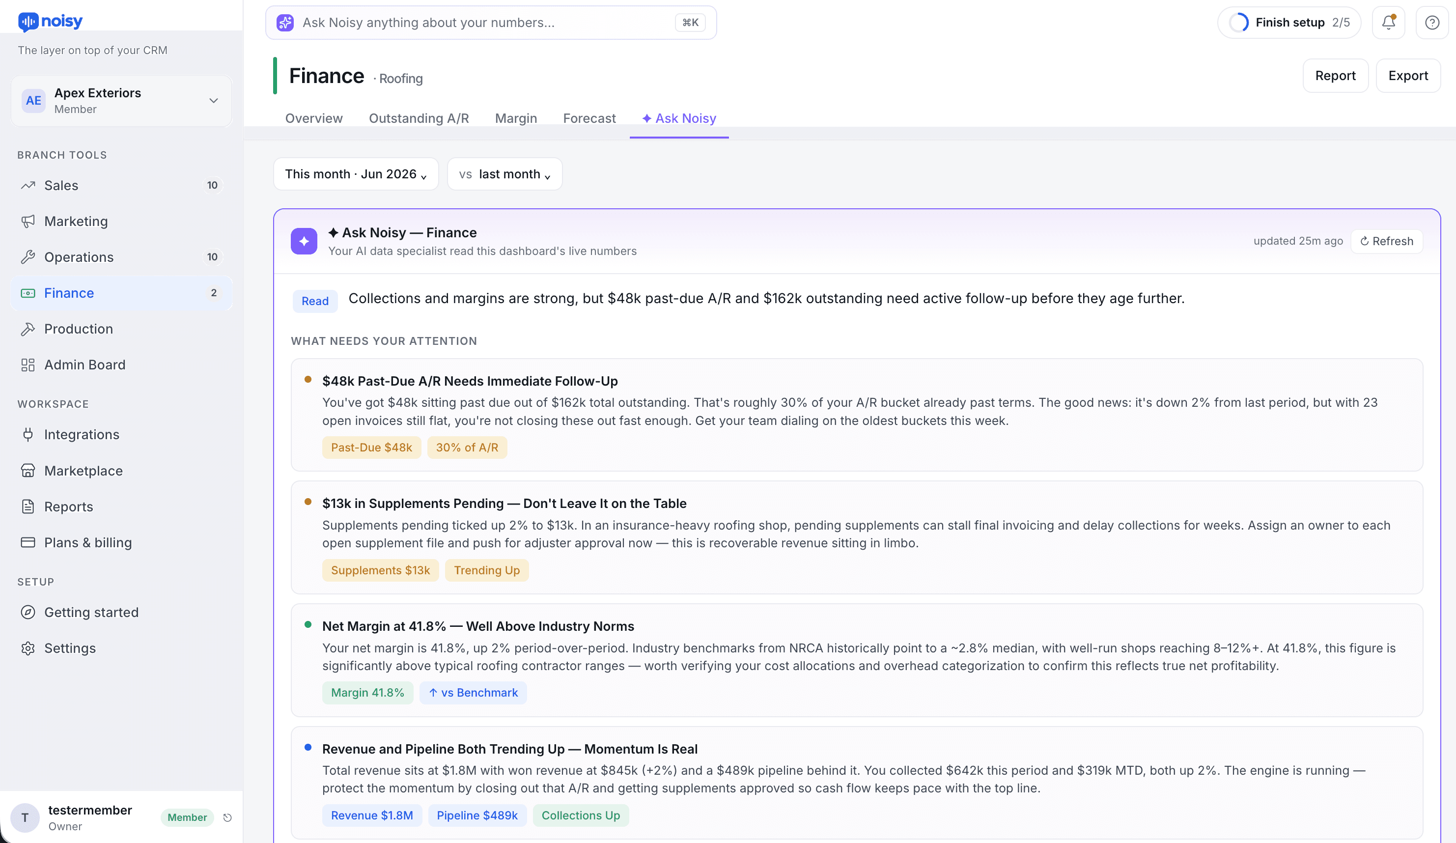The height and width of the screenshot is (843, 1456).
Task: Open Production in the sidebar
Action: coord(121,329)
